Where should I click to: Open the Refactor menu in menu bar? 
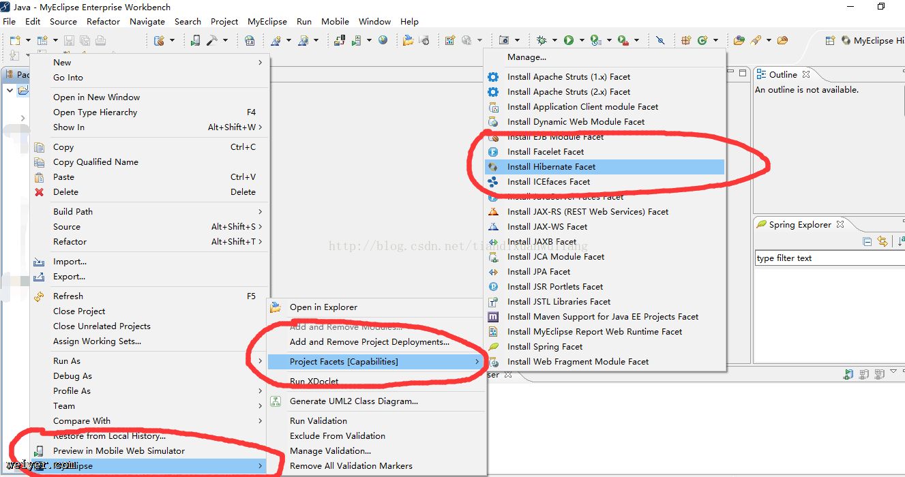point(104,22)
